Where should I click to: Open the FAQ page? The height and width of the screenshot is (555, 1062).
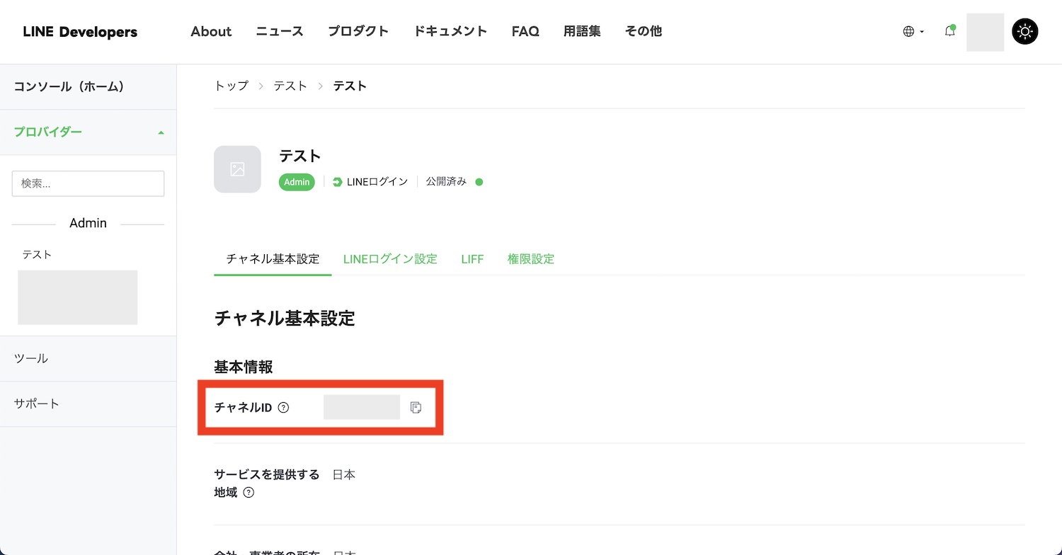coord(525,31)
